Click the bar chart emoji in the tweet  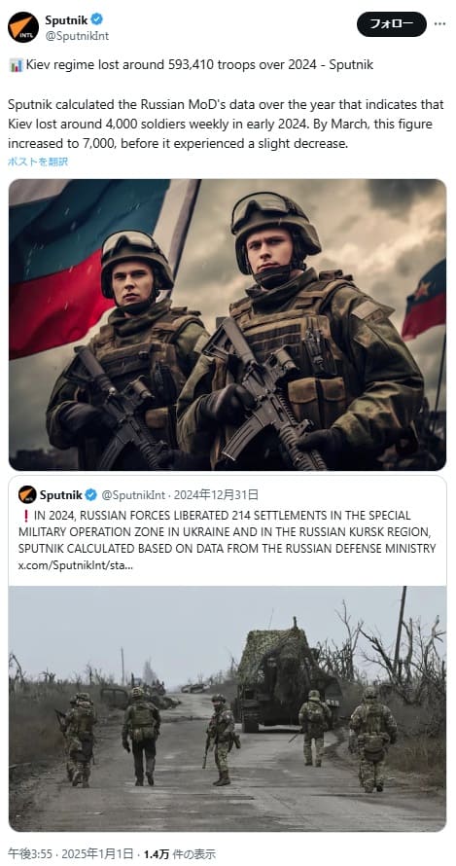16,65
